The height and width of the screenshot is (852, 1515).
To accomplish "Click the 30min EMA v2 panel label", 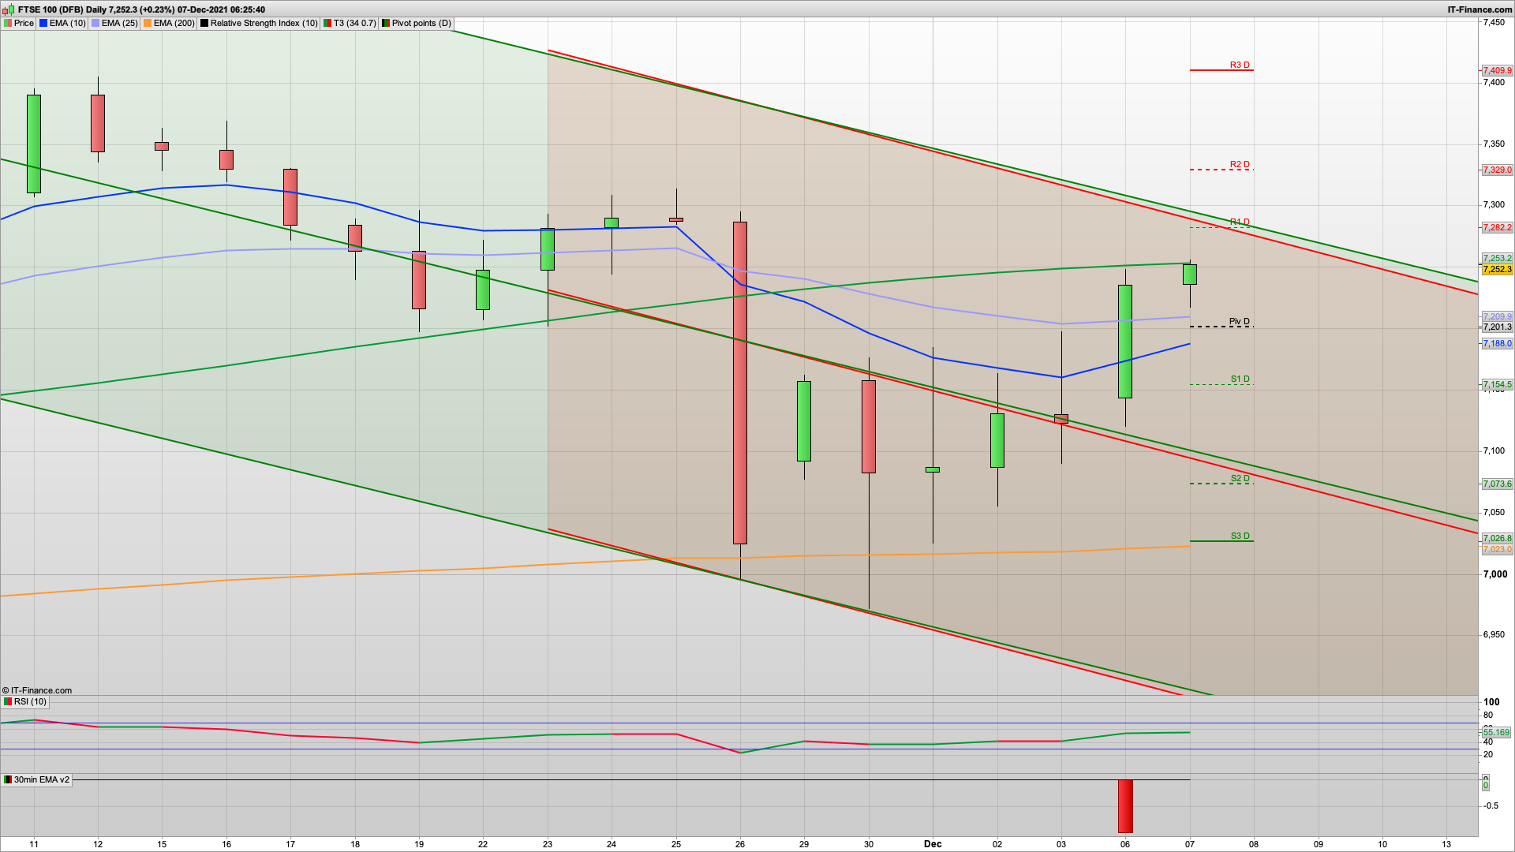I will [x=42, y=779].
